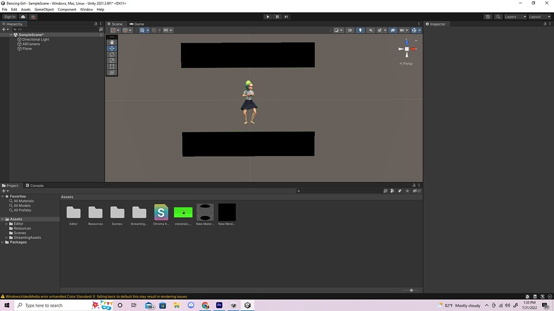Toggle scene view lighting
Screen dimensions: 554x311
click(360, 30)
